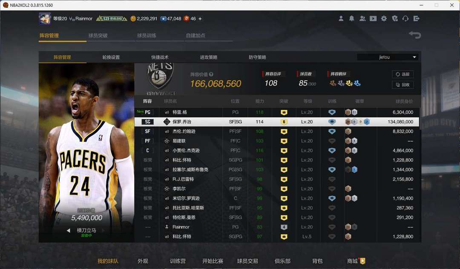Screen dimensions: 460x269
Task: Click training icon for 易建联
Action: coord(332,141)
